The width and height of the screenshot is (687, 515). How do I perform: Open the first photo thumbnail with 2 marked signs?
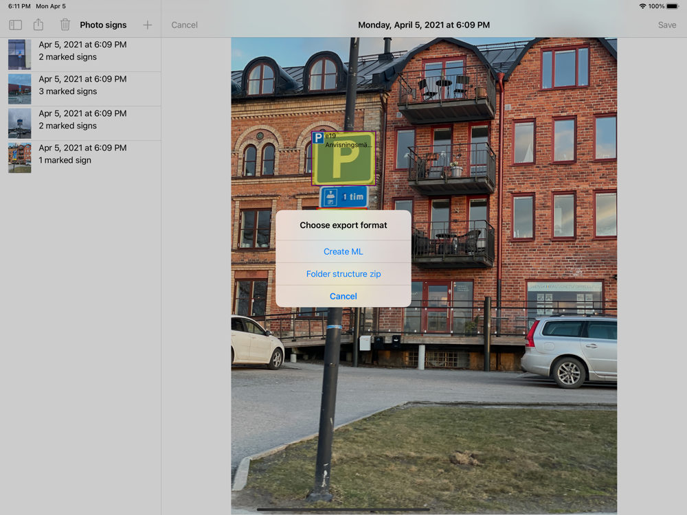20,54
